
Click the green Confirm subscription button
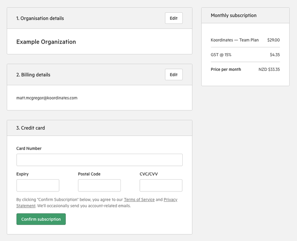click(41, 219)
